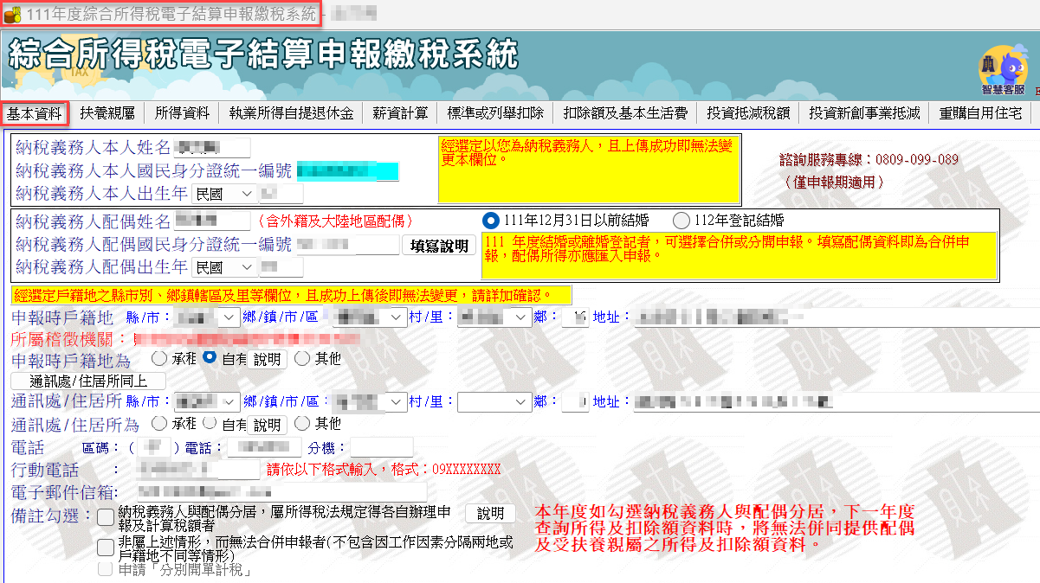Open 村/里 dropdown for 通訊處/住居所

494,402
